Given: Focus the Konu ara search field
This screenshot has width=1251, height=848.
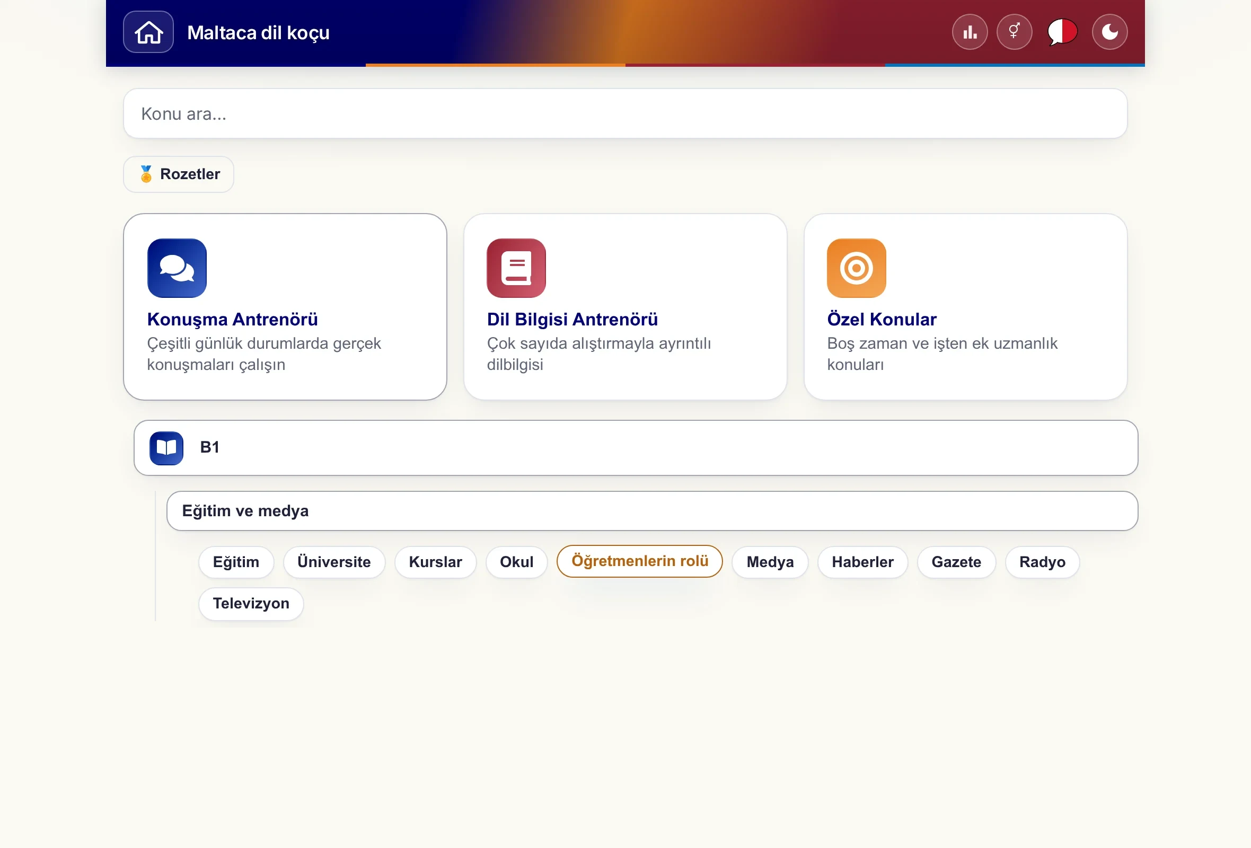Looking at the screenshot, I should 625,113.
